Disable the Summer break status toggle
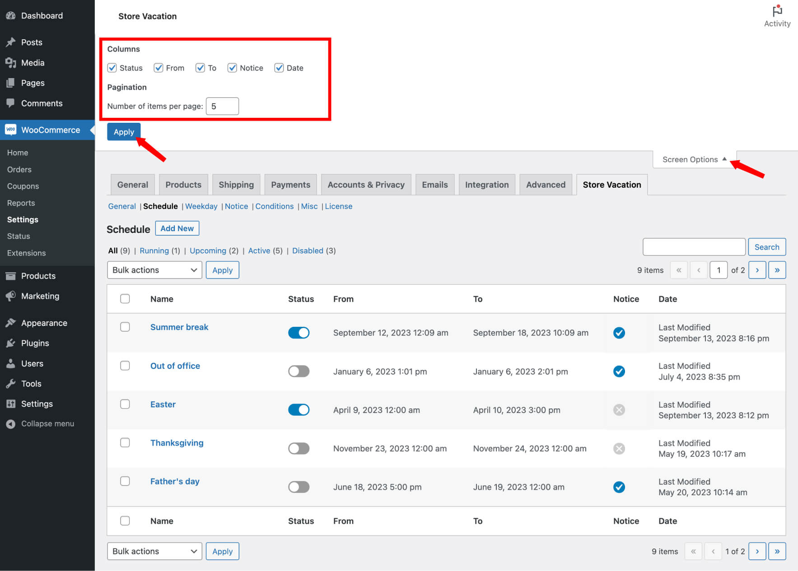The height and width of the screenshot is (571, 798). (299, 333)
